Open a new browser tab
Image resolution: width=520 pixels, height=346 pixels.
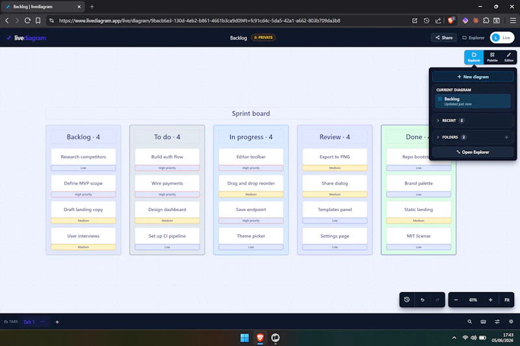tap(92, 6)
